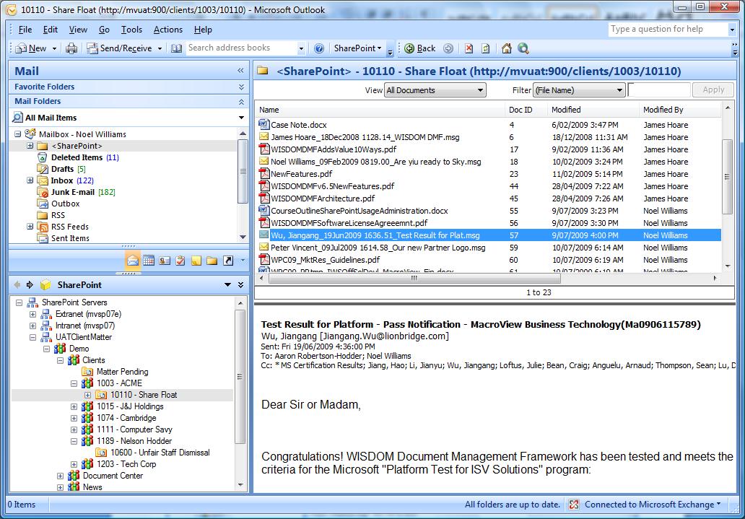Screen dimensions: 745x519
Task: Open the Actions menu
Action: coord(168,30)
